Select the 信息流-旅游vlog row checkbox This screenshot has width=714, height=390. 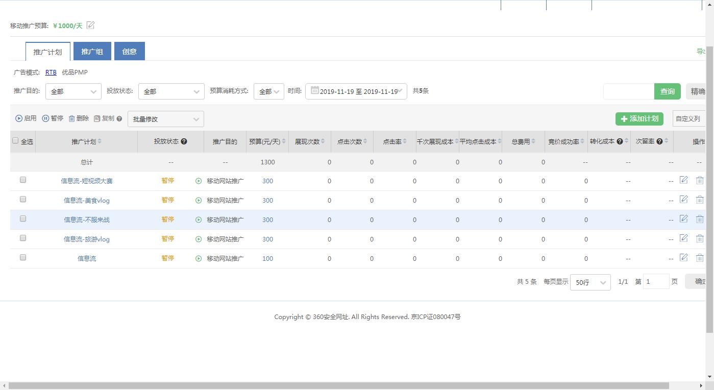[x=23, y=238]
